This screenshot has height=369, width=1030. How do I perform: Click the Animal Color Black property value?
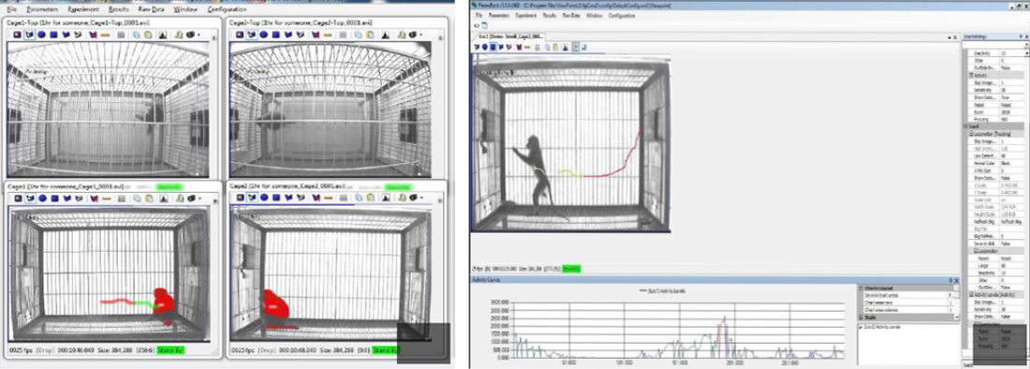(1005, 164)
